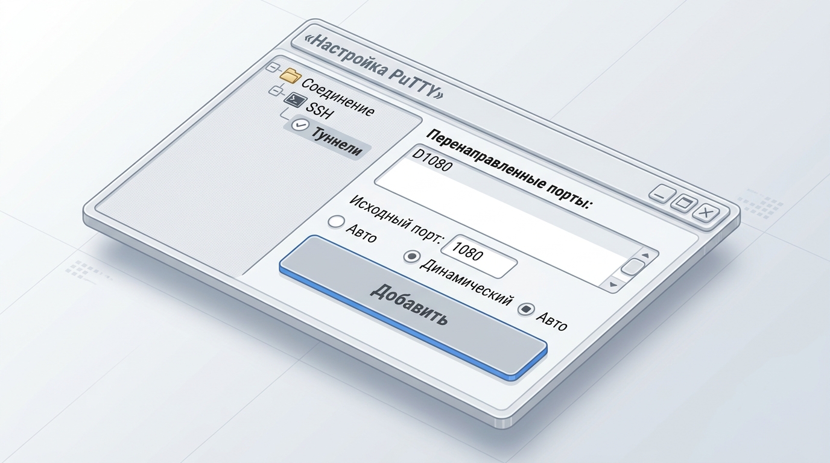
Task: Click the checkmark icon beside Туннели
Action: pos(300,125)
